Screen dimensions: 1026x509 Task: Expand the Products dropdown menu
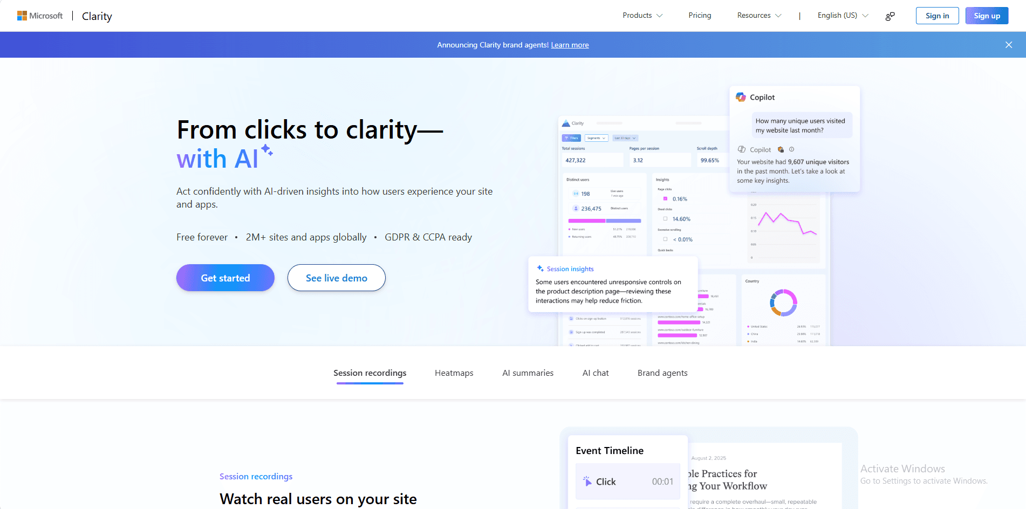[642, 16]
